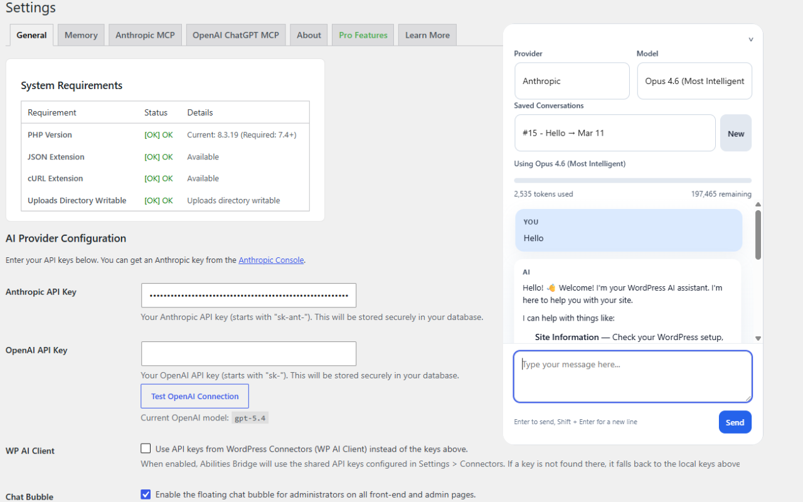Image resolution: width=803 pixels, height=502 pixels.
Task: Click the gpt-5.4 model code label
Action: (x=250, y=418)
